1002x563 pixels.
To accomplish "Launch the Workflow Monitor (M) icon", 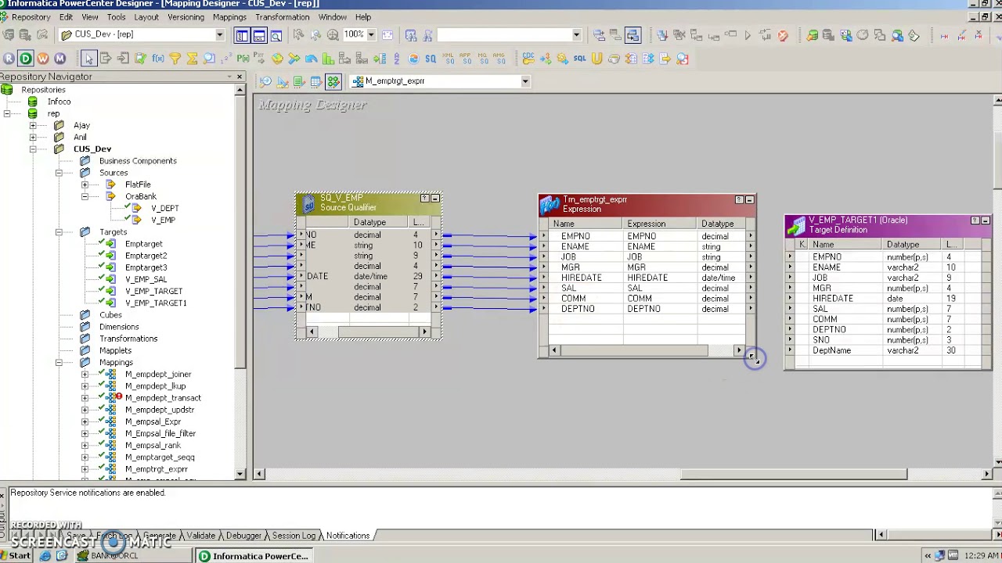I will (60, 59).
